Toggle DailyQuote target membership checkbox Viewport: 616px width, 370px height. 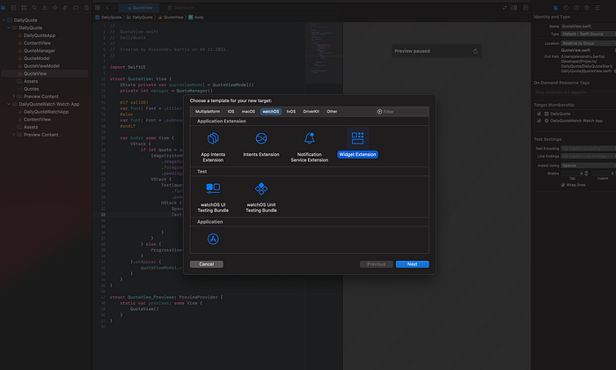tap(539, 114)
